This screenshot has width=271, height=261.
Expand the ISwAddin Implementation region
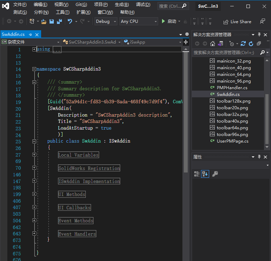34,181
